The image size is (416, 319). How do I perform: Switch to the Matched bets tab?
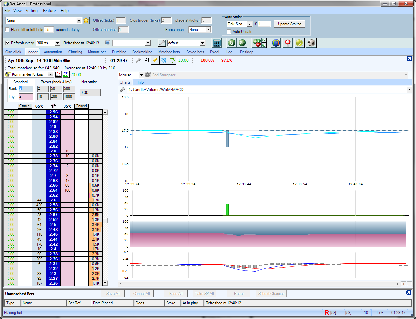pyautogui.click(x=169, y=52)
